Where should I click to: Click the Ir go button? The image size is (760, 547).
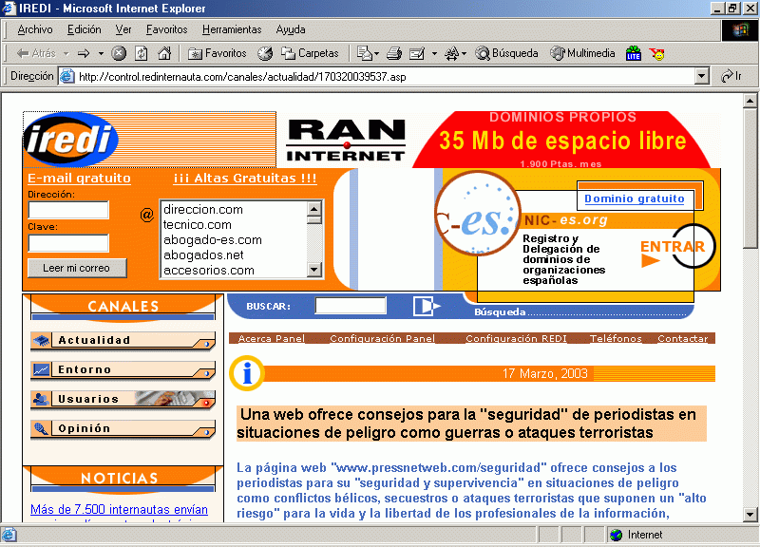731,77
